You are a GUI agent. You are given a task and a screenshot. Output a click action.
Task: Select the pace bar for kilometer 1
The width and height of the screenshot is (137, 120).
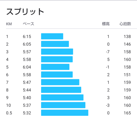click(x=52, y=36)
